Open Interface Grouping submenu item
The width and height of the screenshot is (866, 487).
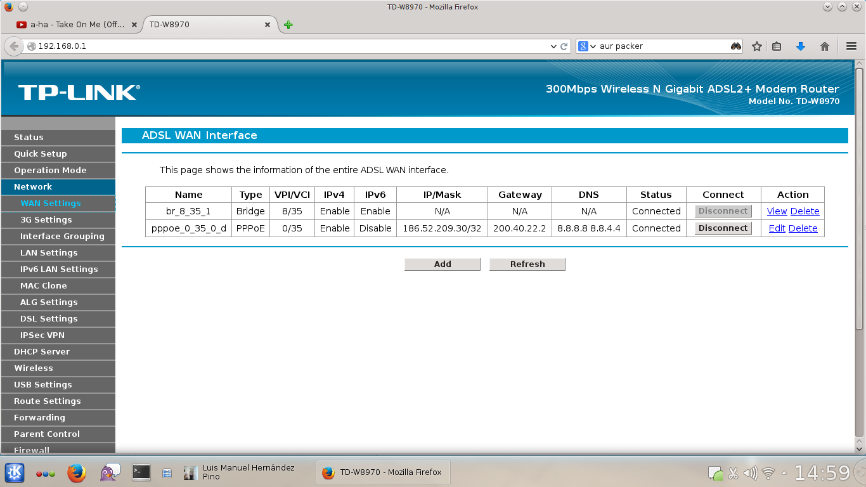[58, 236]
